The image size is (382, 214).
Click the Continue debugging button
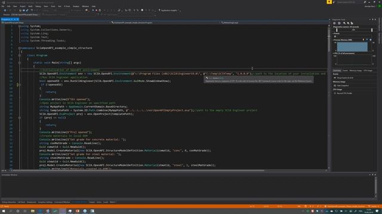click(76, 11)
